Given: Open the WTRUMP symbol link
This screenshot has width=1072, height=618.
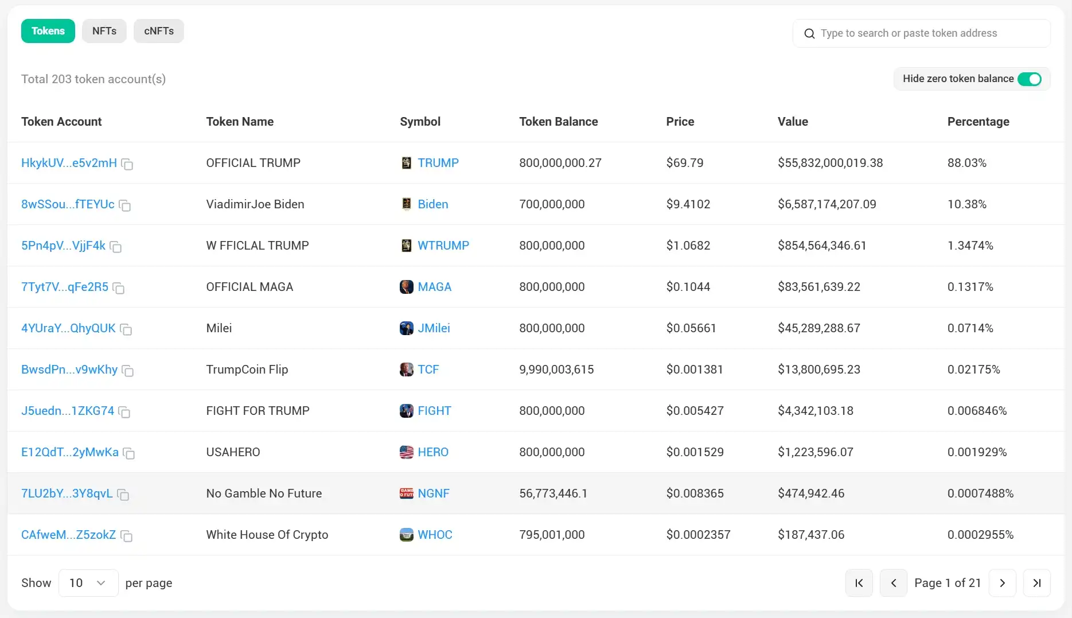Looking at the screenshot, I should tap(443, 246).
